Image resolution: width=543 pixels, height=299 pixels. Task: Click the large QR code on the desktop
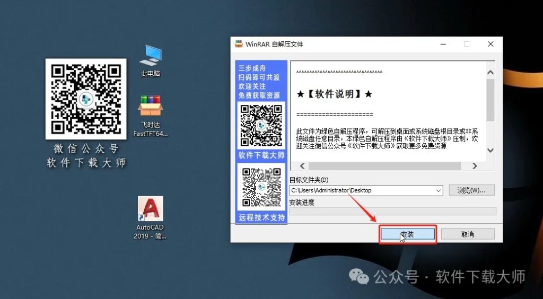point(86,99)
